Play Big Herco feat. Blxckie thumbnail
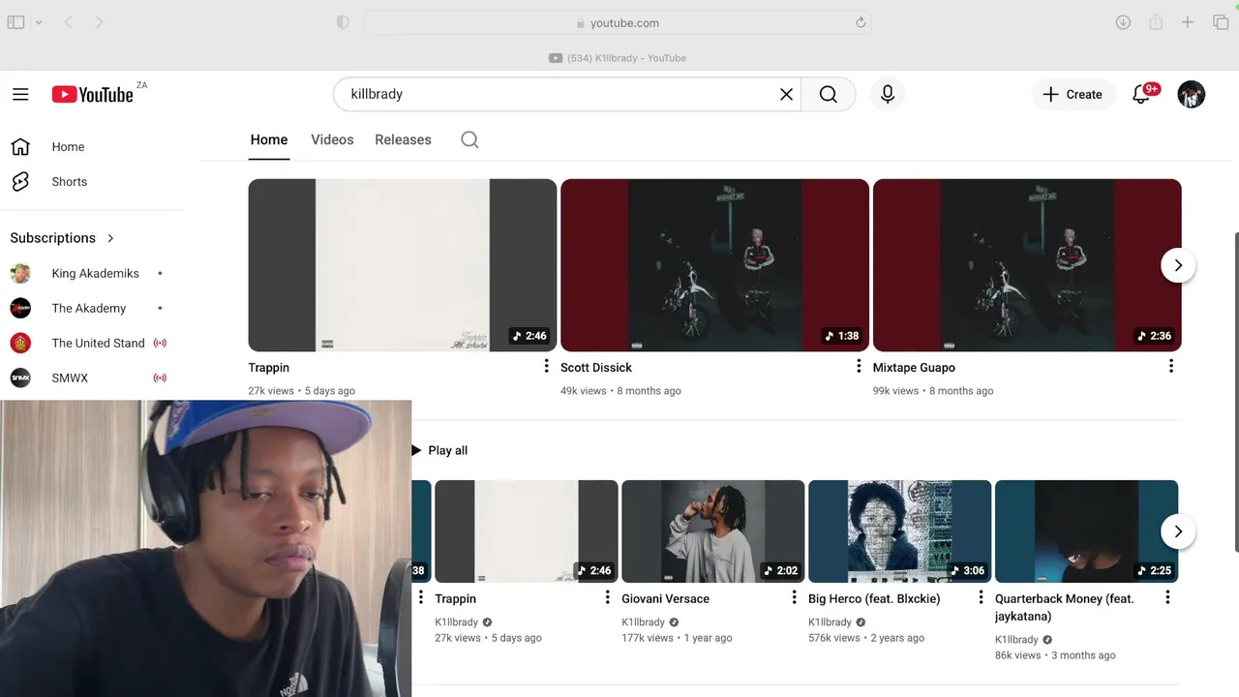Image resolution: width=1239 pixels, height=697 pixels. pyautogui.click(x=900, y=531)
